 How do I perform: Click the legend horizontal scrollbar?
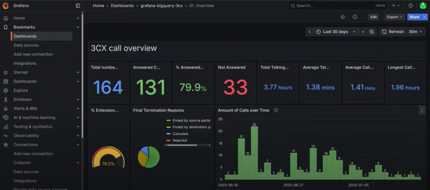click(x=182, y=145)
